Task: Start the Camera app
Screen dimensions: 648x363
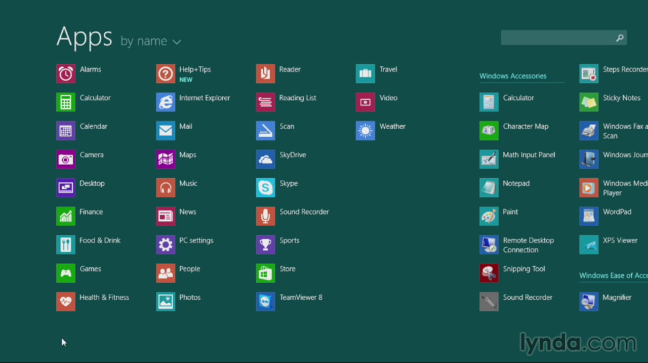Action: pyautogui.click(x=66, y=159)
